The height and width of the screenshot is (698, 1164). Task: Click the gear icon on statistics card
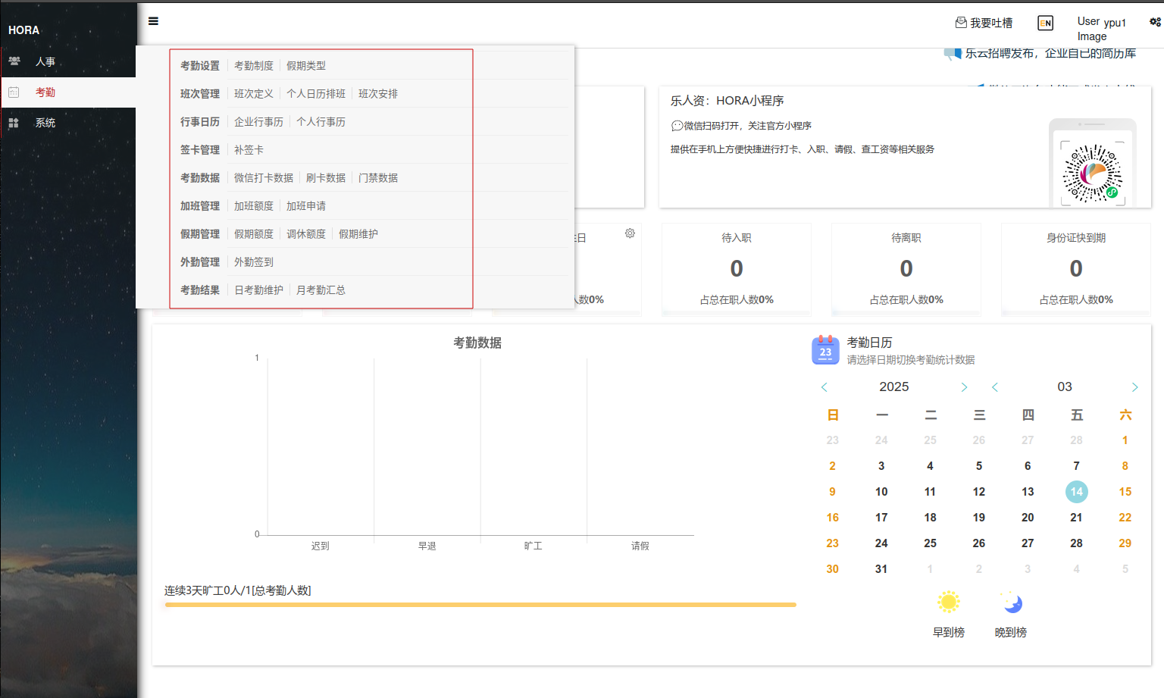[630, 233]
